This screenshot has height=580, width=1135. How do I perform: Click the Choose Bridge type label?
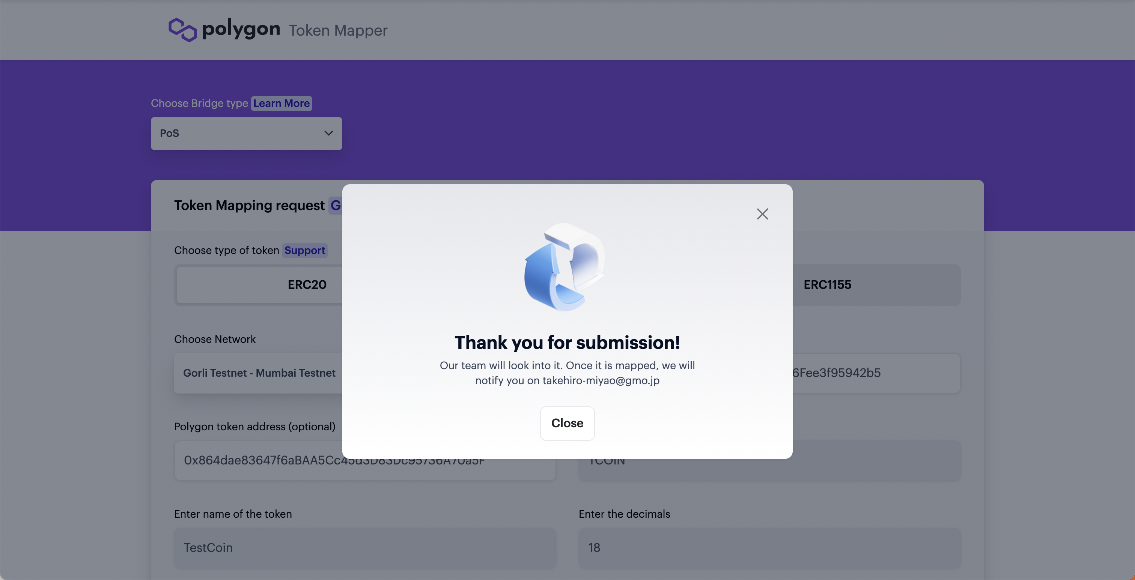[199, 103]
